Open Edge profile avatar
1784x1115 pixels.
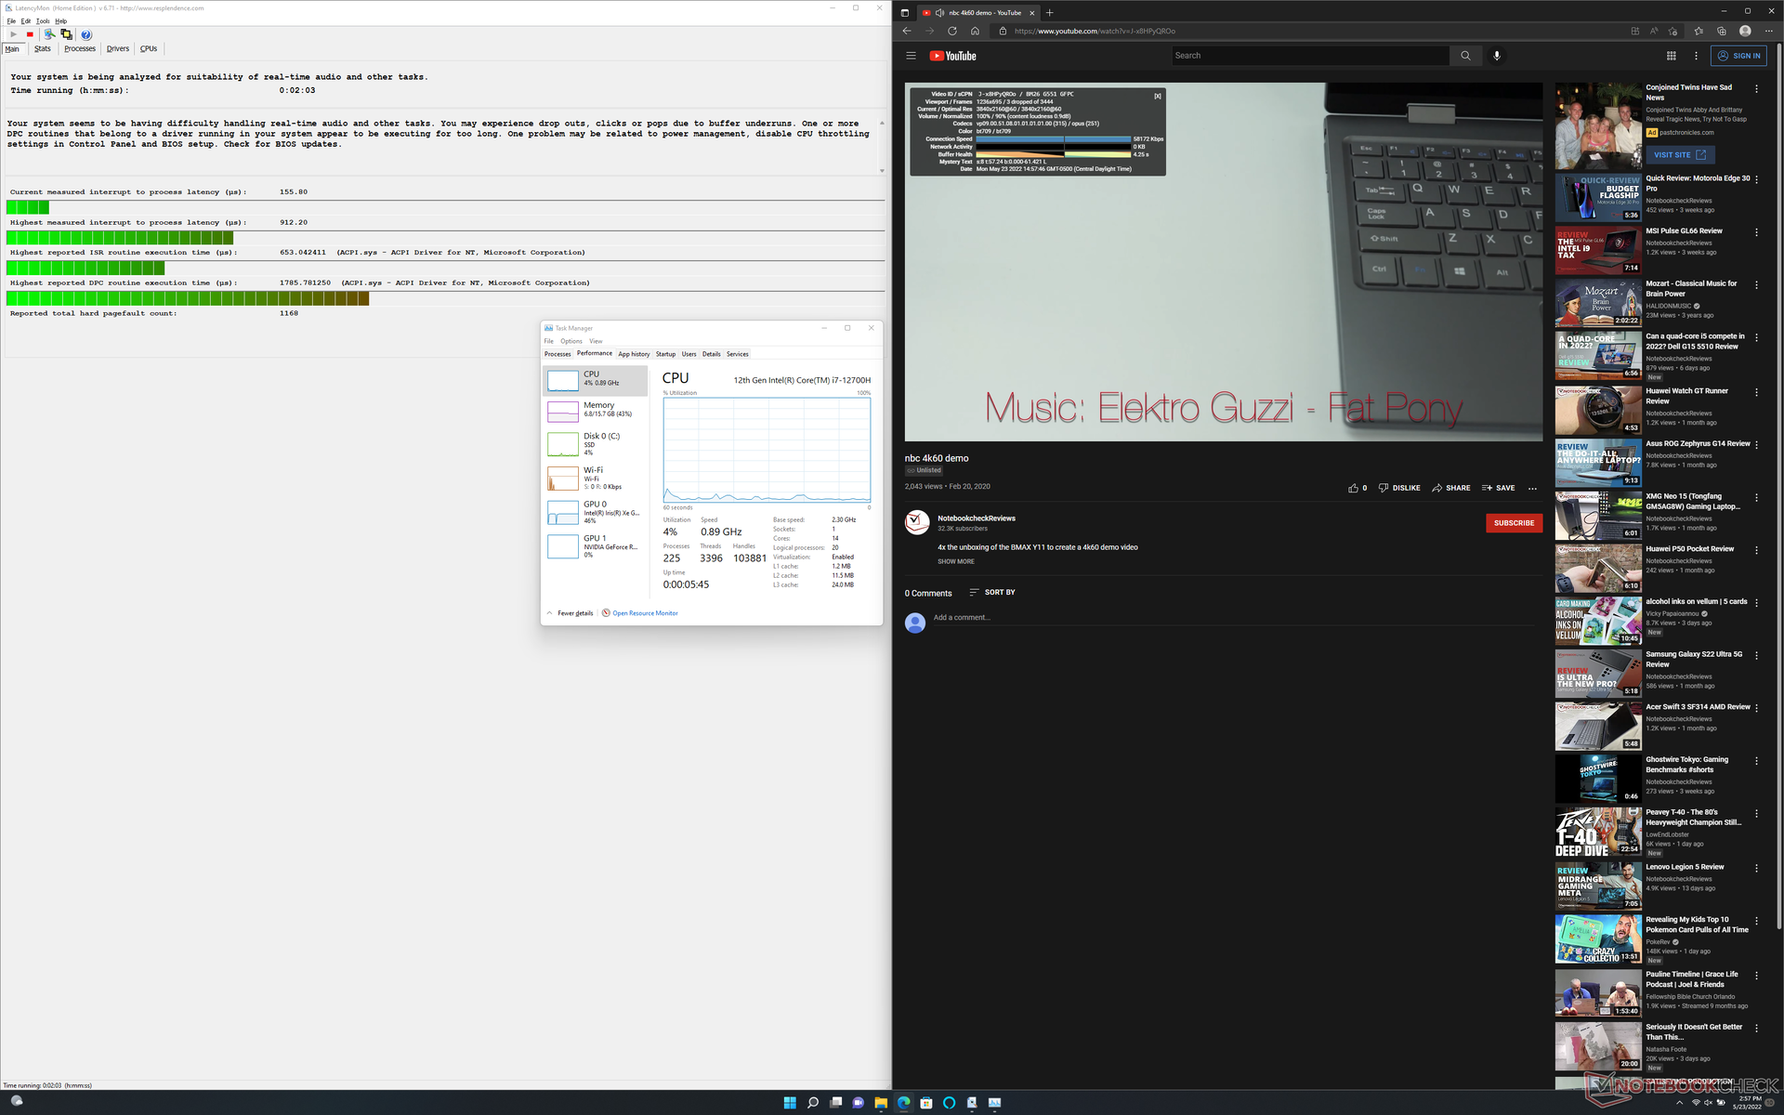pos(1745,31)
